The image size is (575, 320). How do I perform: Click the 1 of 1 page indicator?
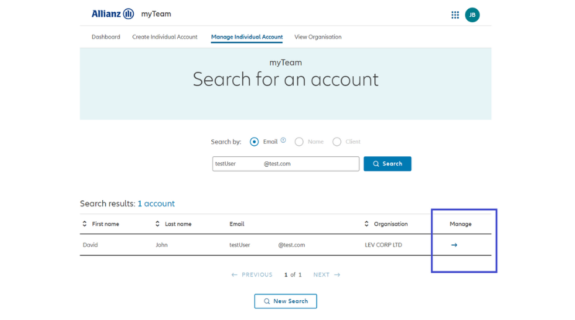pyautogui.click(x=292, y=275)
